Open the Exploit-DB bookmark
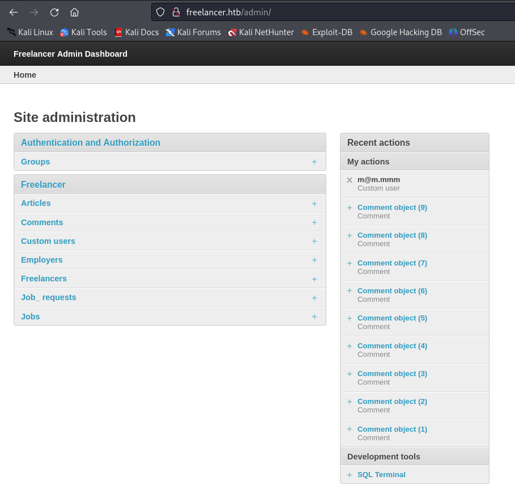This screenshot has height=489, width=515. [326, 32]
